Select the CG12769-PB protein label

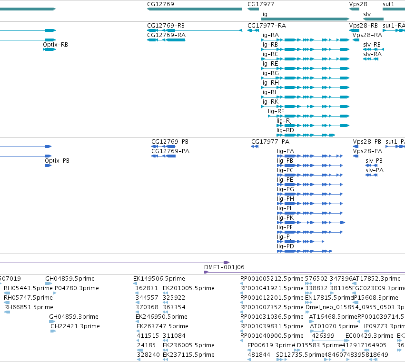(170, 142)
